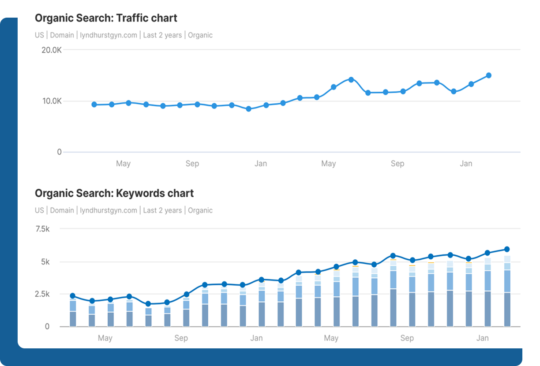Select "Last 2 years" under the Keywords chart title
540x366 pixels.
[x=162, y=210]
